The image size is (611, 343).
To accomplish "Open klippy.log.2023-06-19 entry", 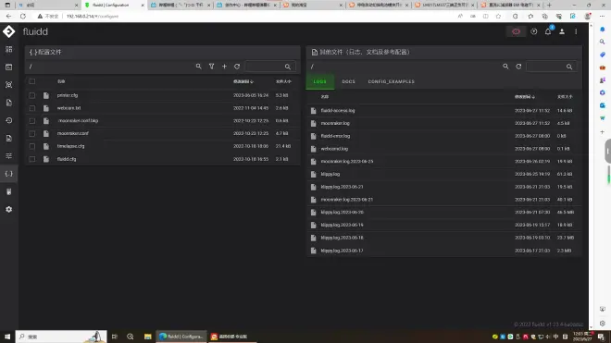I will coord(342,225).
